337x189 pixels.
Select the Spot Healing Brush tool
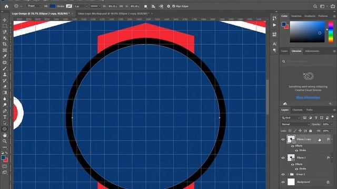5,62
